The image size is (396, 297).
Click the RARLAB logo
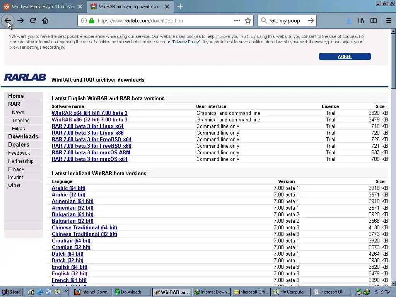point(25,77)
